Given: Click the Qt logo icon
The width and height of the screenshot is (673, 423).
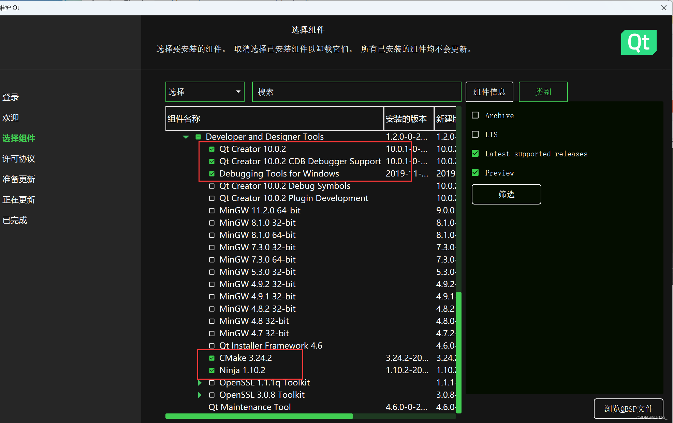Looking at the screenshot, I should (x=639, y=42).
